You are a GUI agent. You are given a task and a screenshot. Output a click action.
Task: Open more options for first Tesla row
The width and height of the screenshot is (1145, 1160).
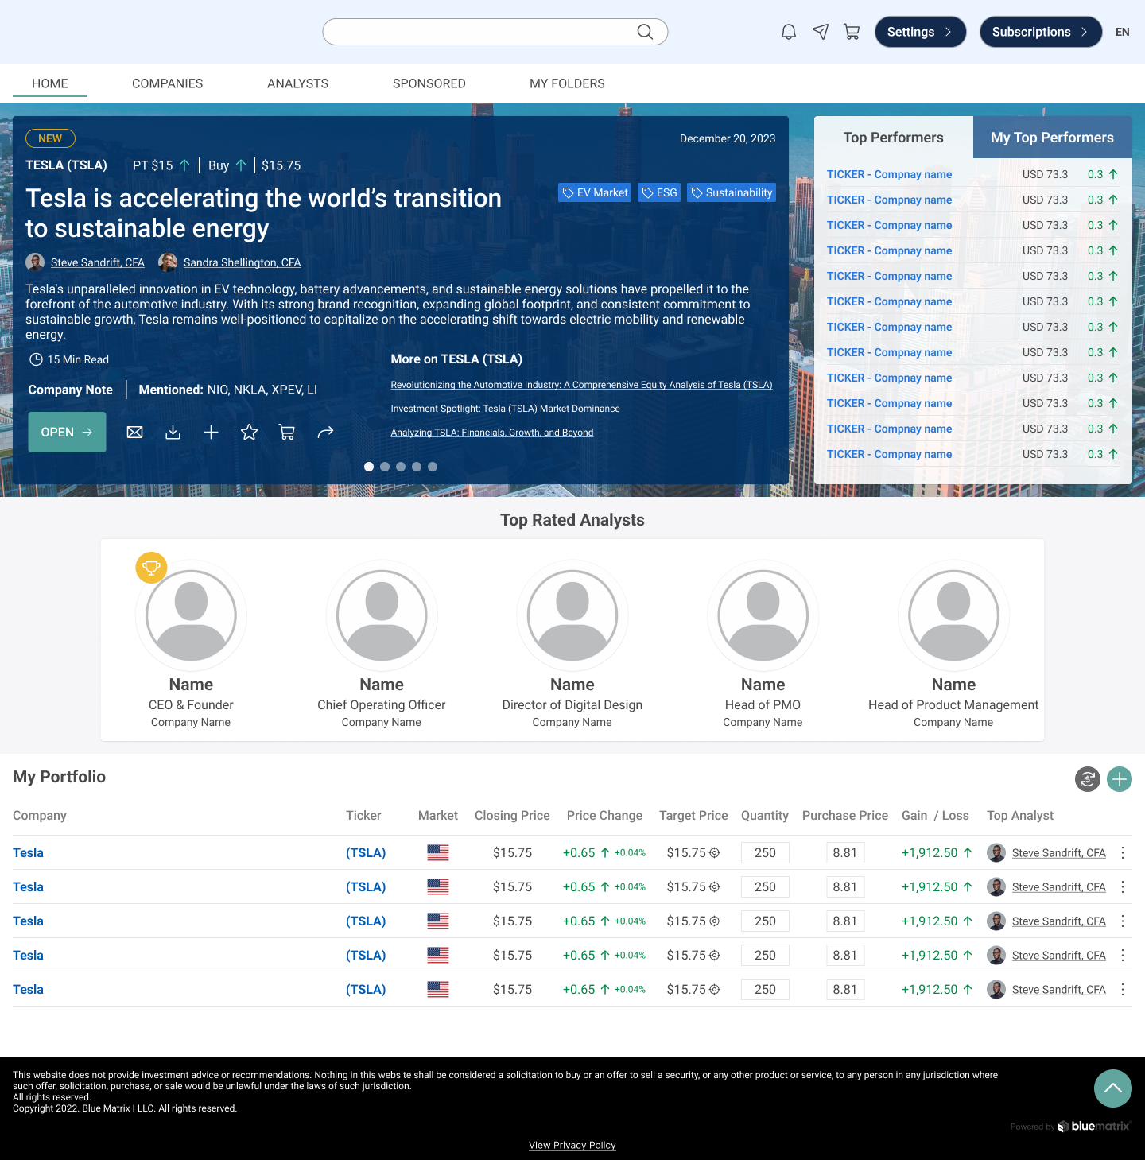tap(1123, 852)
